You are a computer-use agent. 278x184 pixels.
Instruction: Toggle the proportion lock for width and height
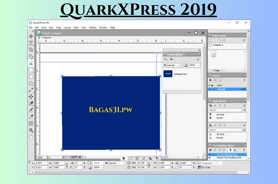(67, 165)
